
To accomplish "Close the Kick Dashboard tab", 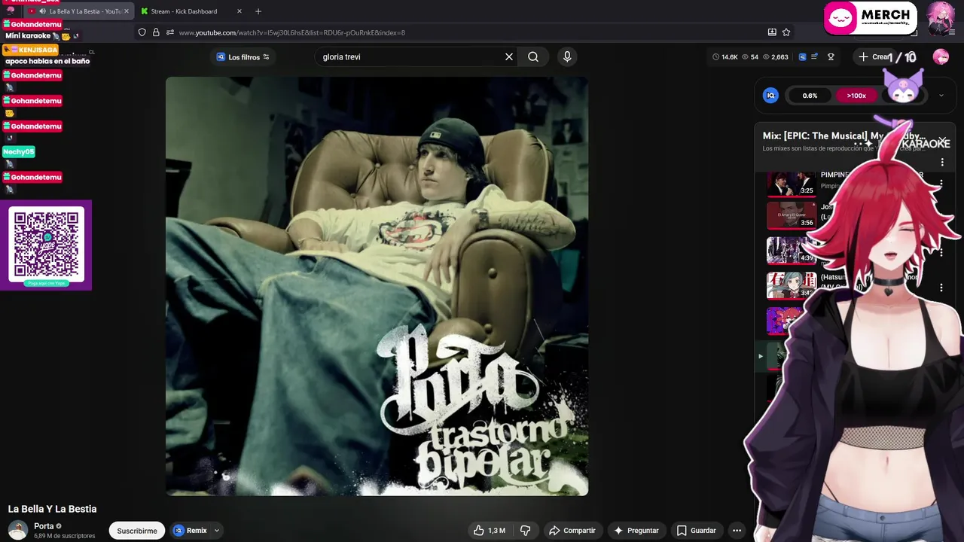I will (x=239, y=11).
